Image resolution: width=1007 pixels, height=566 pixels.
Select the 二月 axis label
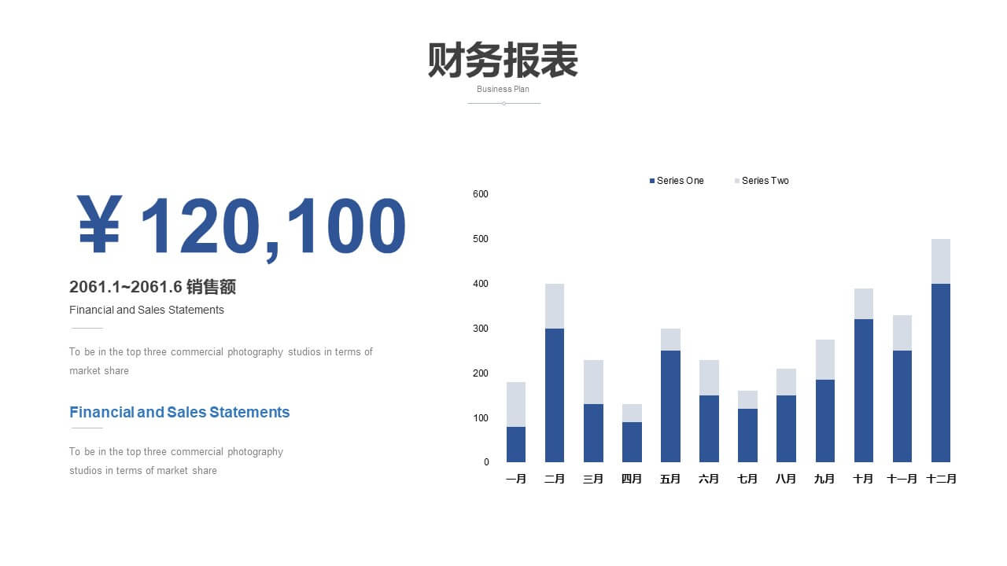(555, 479)
